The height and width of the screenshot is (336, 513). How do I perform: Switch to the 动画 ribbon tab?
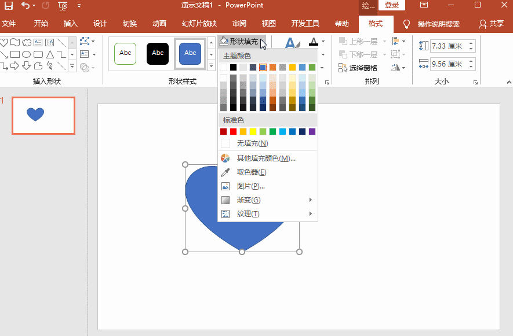pos(158,24)
